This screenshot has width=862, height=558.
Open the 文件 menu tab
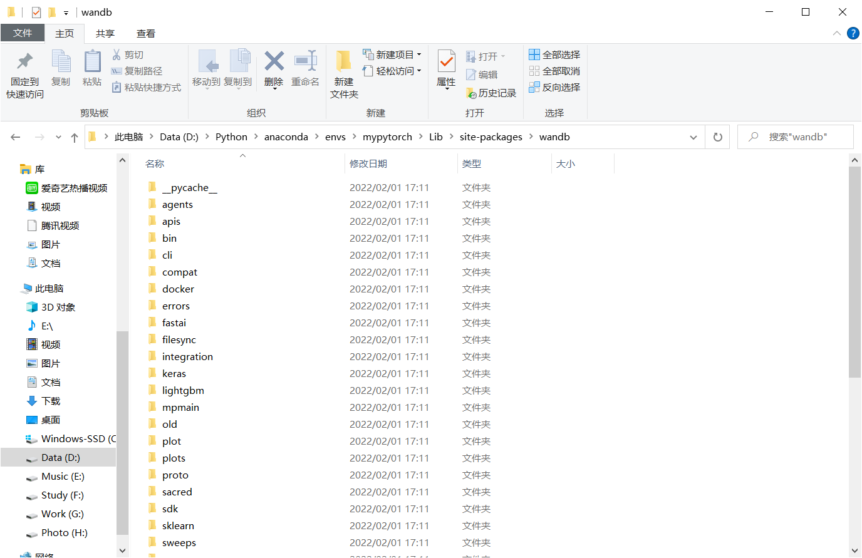(x=23, y=33)
